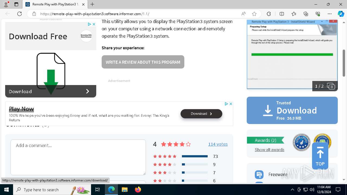The height and width of the screenshot is (195, 347).
Task: Click the screenshot gallery camera icon
Action: [331, 86]
